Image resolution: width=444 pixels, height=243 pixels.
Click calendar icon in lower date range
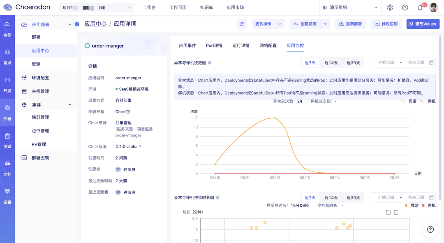pos(431,197)
